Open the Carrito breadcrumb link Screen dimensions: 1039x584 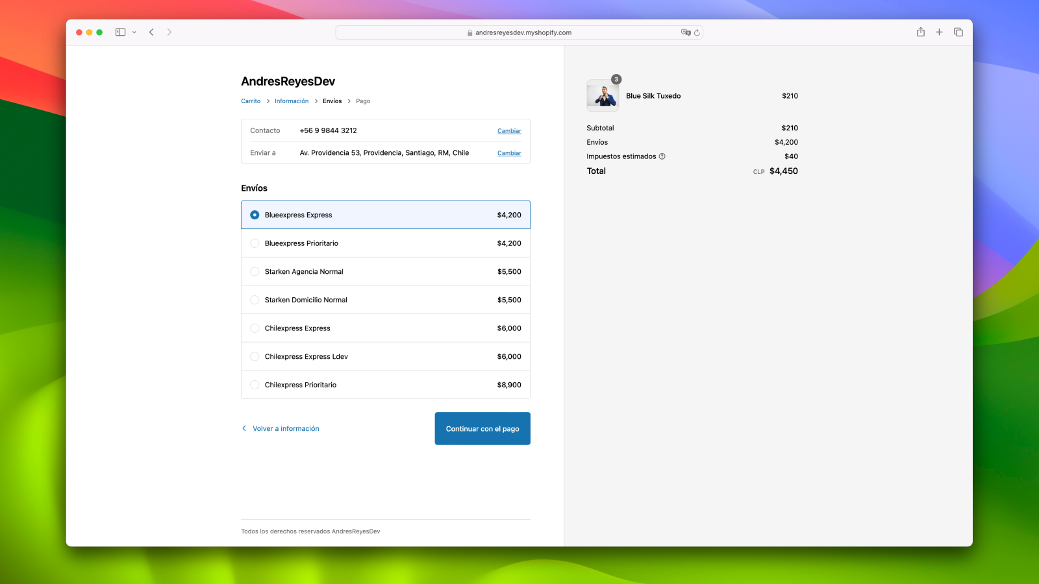click(x=251, y=101)
